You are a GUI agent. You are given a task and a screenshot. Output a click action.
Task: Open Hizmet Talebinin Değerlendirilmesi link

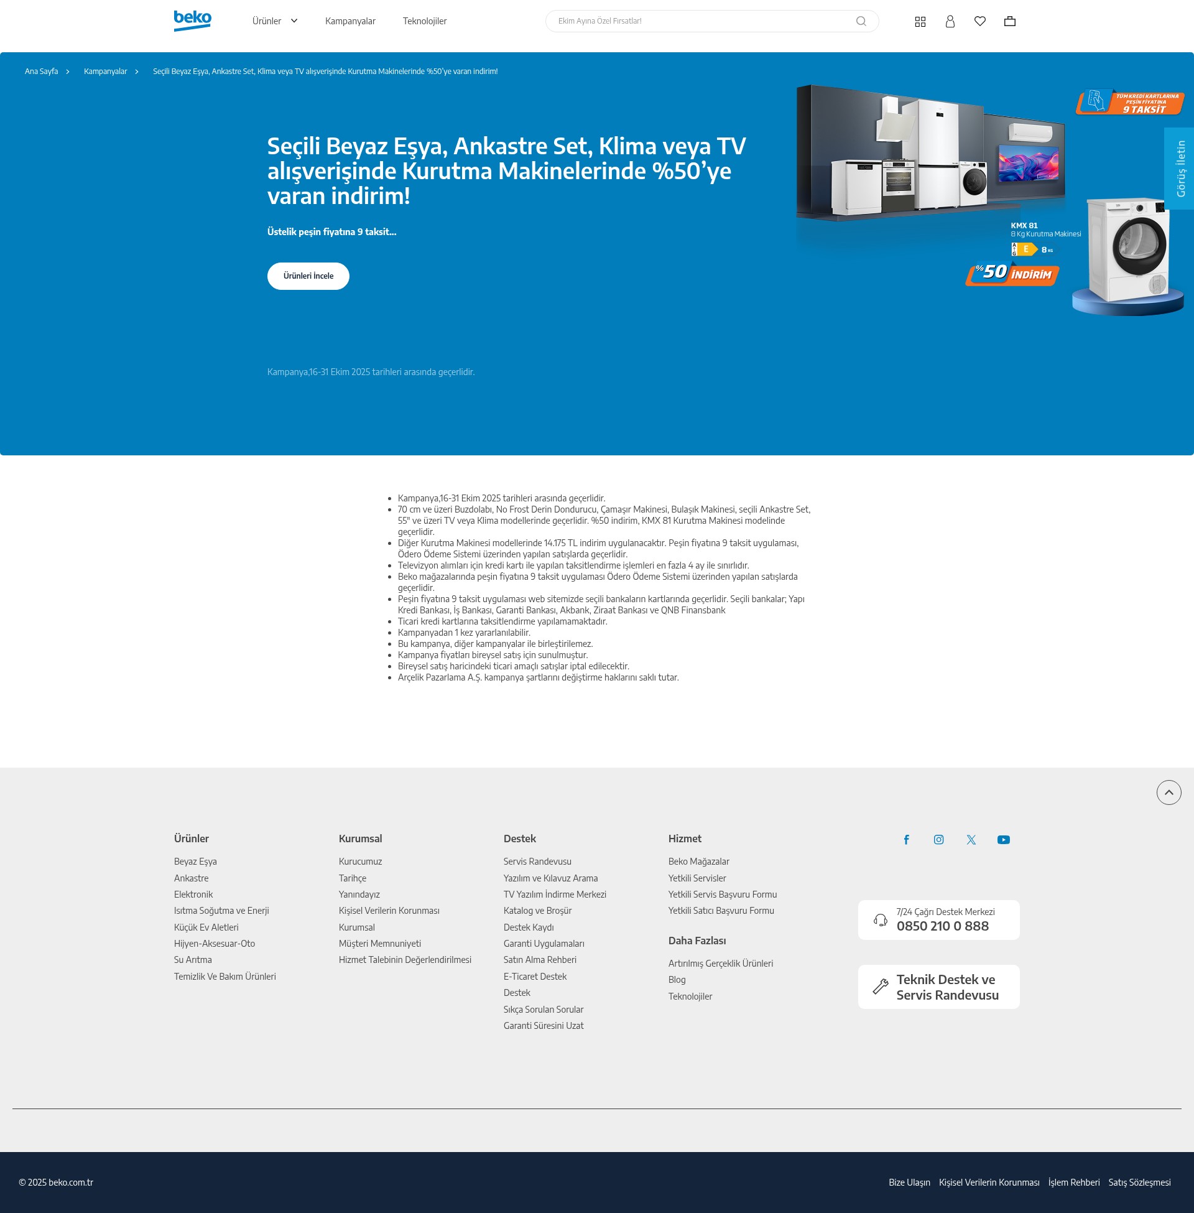pyautogui.click(x=405, y=960)
